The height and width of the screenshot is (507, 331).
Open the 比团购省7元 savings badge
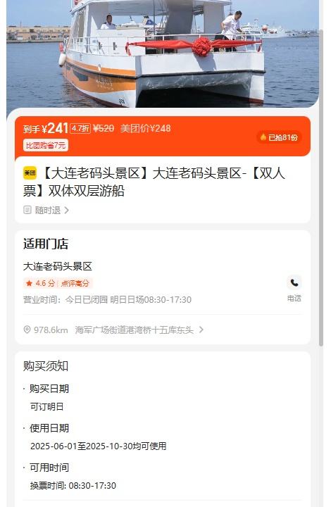(46, 146)
